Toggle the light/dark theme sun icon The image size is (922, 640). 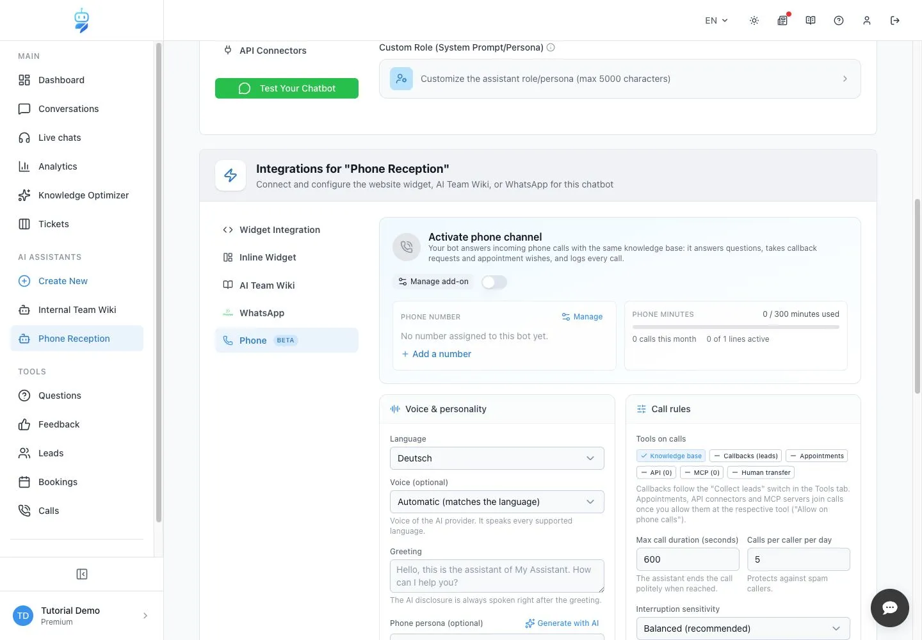[x=754, y=20]
